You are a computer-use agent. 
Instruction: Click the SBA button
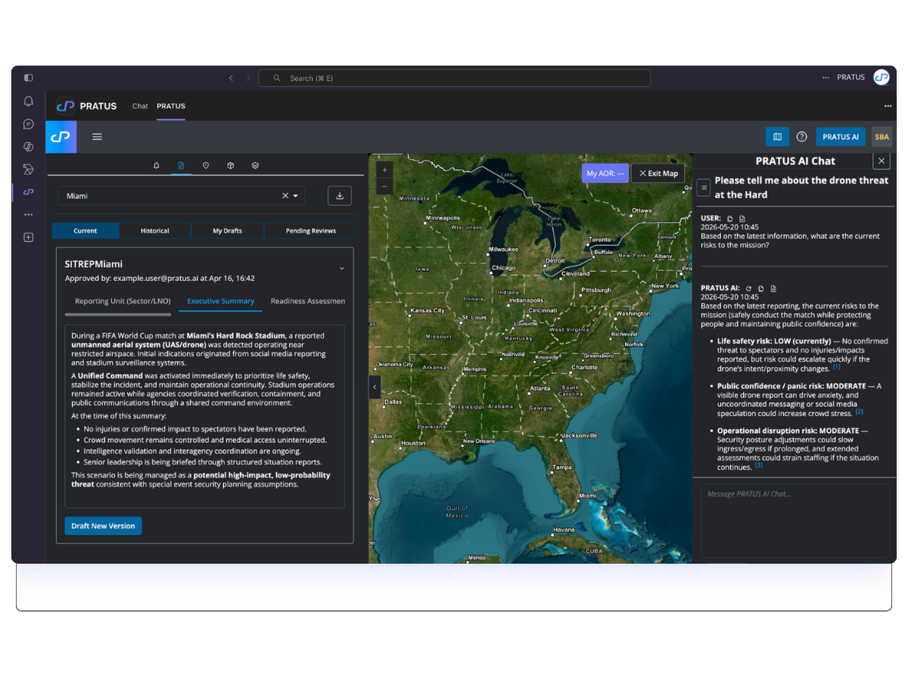[882, 137]
